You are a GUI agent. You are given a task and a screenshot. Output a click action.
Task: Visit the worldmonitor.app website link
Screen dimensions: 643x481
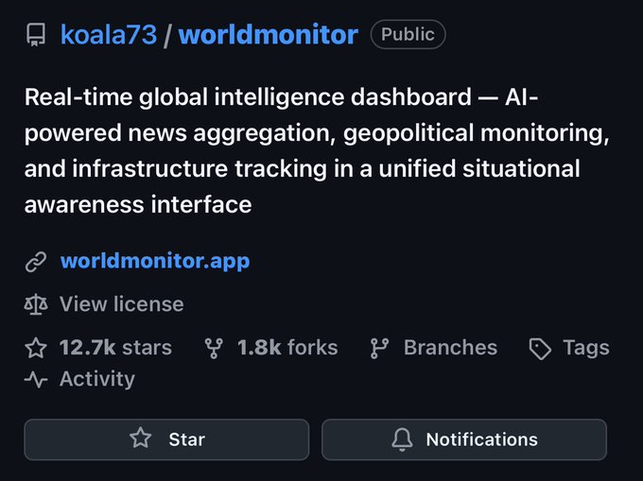tap(155, 261)
